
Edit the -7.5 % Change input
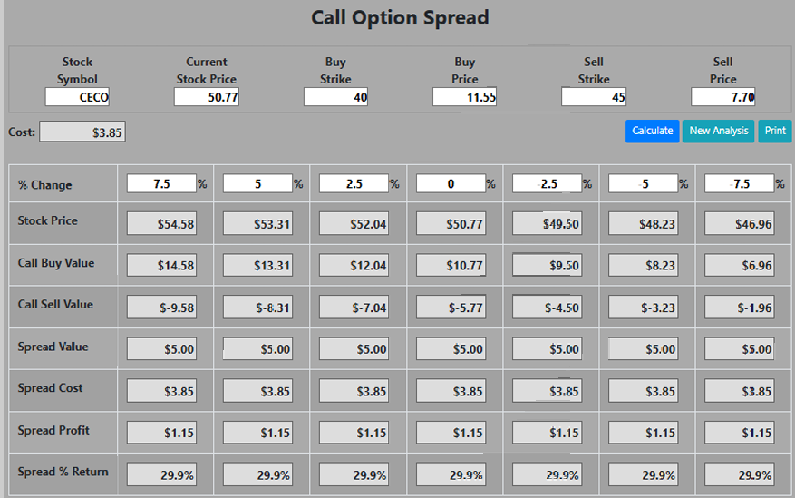[740, 183]
